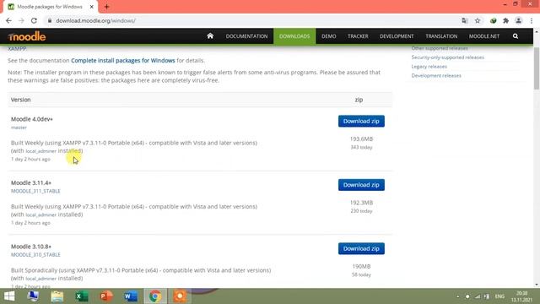The image size is (540, 304).
Task: Click the zip column header
Action: (x=359, y=100)
